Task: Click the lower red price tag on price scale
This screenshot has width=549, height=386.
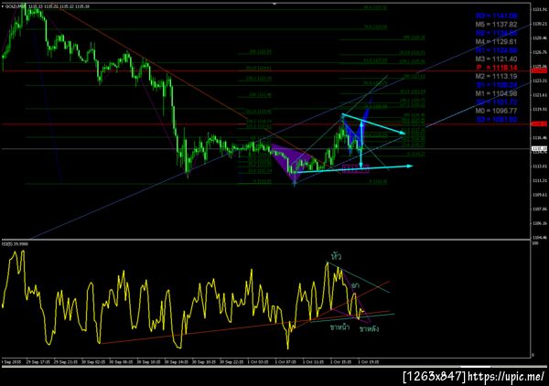Action: click(x=539, y=123)
